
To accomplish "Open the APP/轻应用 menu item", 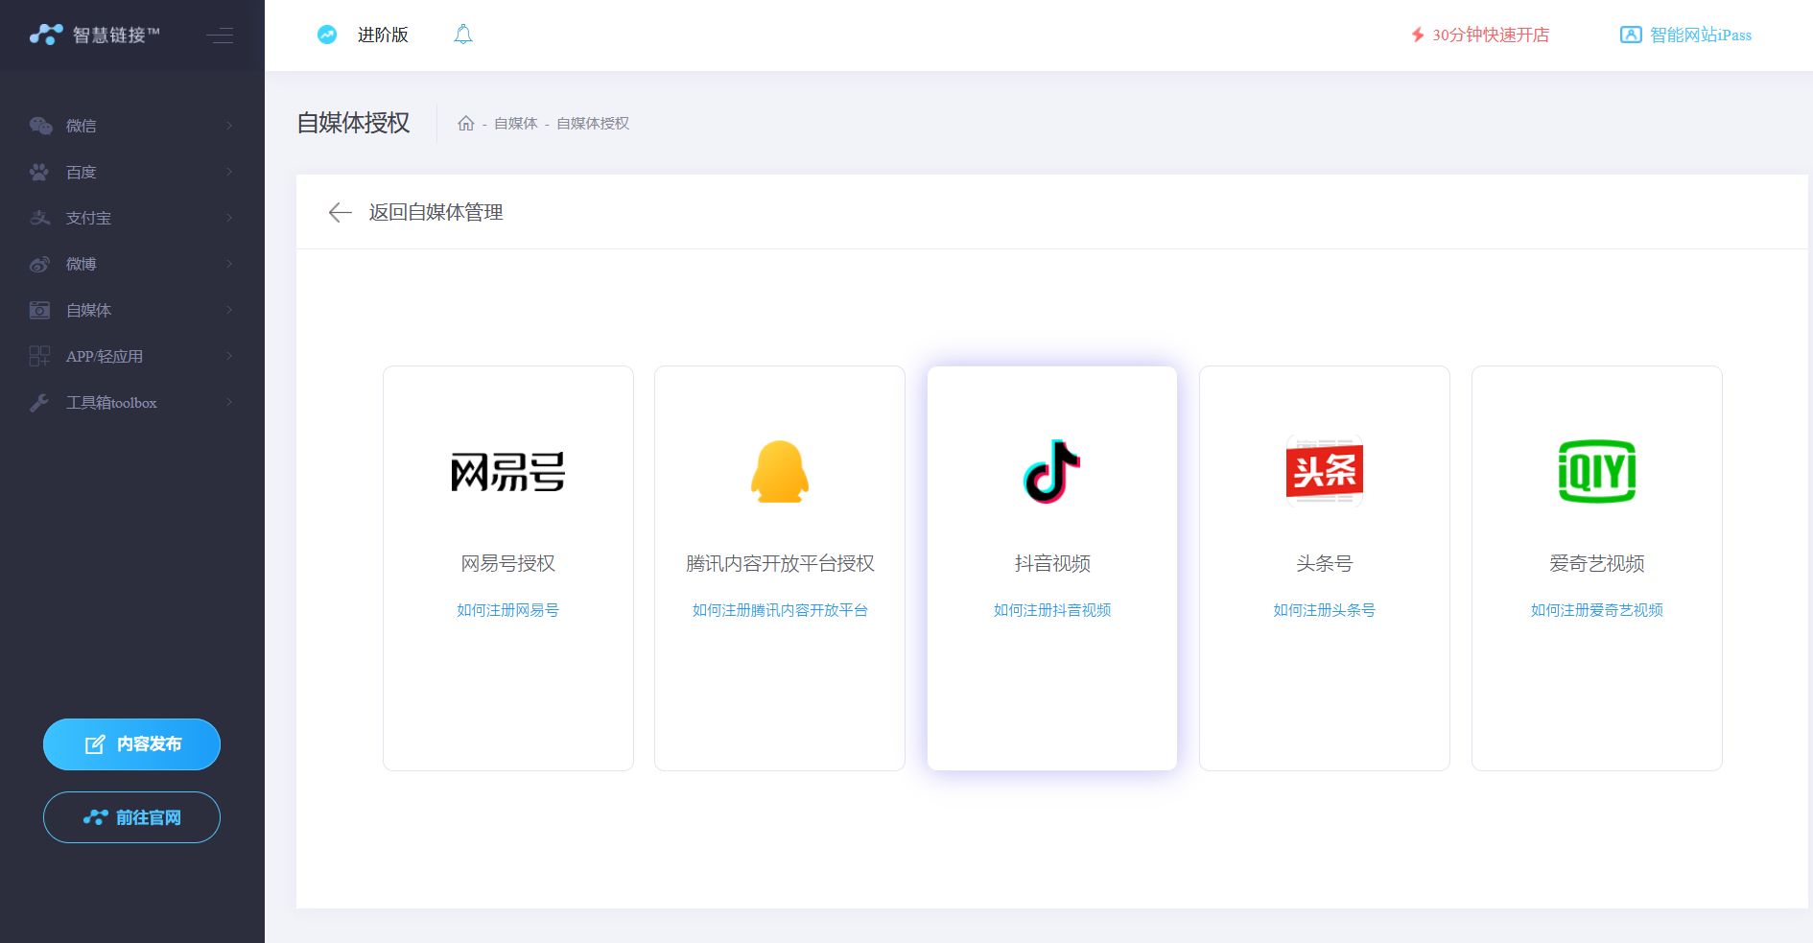I will tap(104, 356).
